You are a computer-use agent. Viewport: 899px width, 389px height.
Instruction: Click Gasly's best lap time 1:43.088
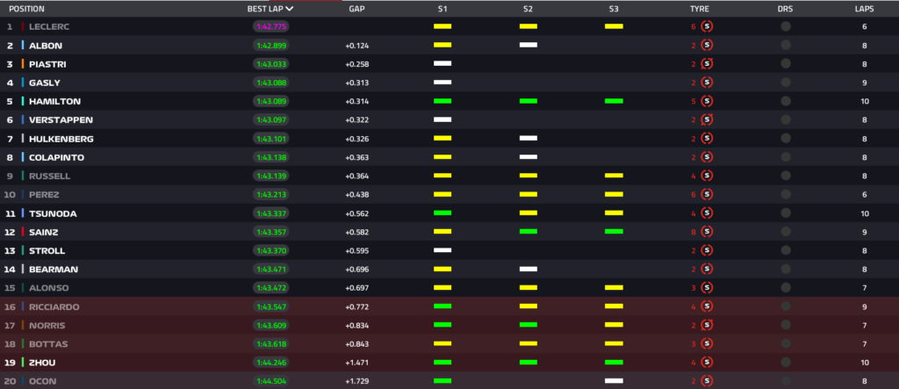(271, 83)
